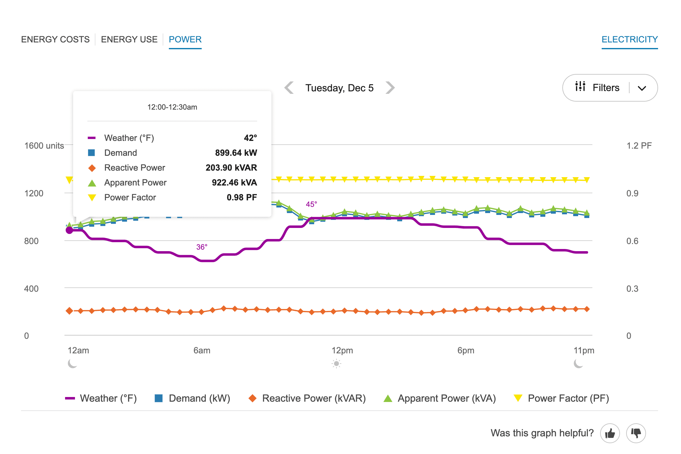The width and height of the screenshot is (681, 454).
Task: Click the Filters button
Action: tap(606, 88)
